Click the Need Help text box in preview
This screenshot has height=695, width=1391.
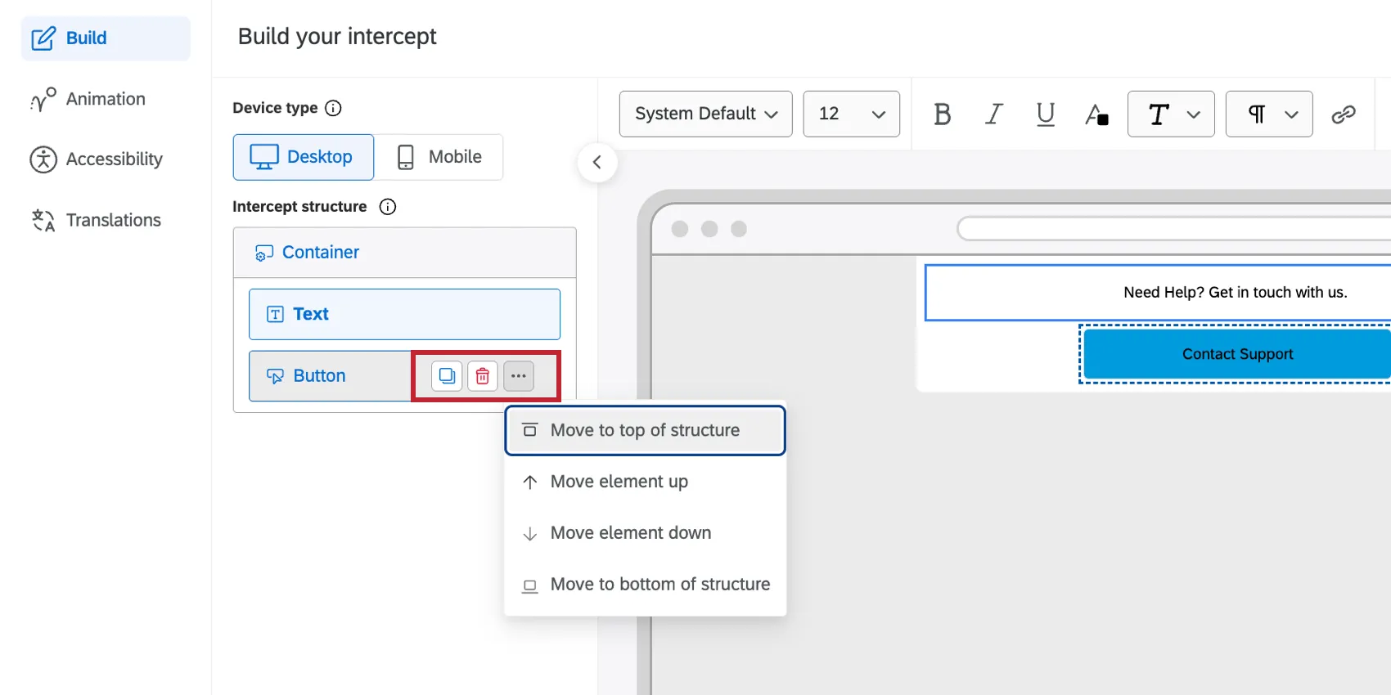tap(1158, 293)
